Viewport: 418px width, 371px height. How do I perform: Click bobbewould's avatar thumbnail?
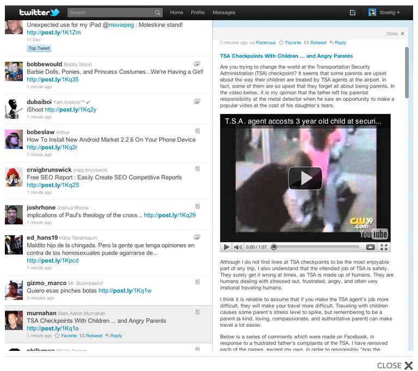point(14,71)
